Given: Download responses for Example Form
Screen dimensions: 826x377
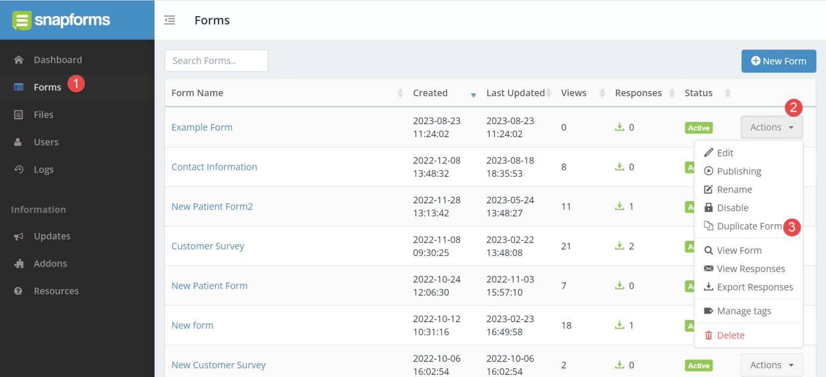Looking at the screenshot, I should 618,127.
